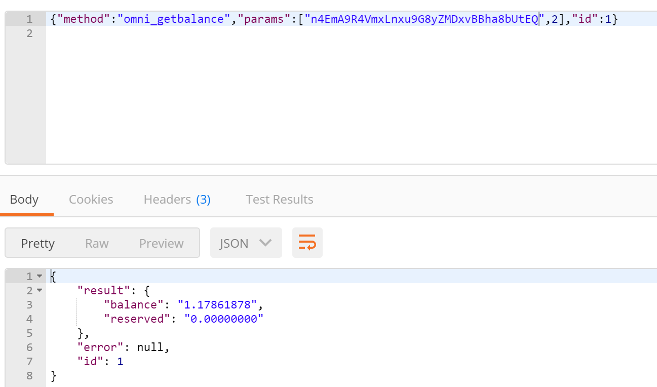Image resolution: width=657 pixels, height=387 pixels.
Task: Click line number 1 in the request editor
Action: pyautogui.click(x=29, y=18)
